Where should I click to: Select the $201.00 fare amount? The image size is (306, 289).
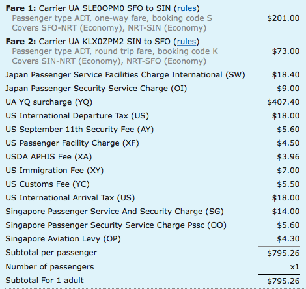(x=283, y=18)
